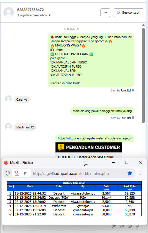Click the 253,000 coin cell
This screenshot has height=233, width=148.
[106, 206]
